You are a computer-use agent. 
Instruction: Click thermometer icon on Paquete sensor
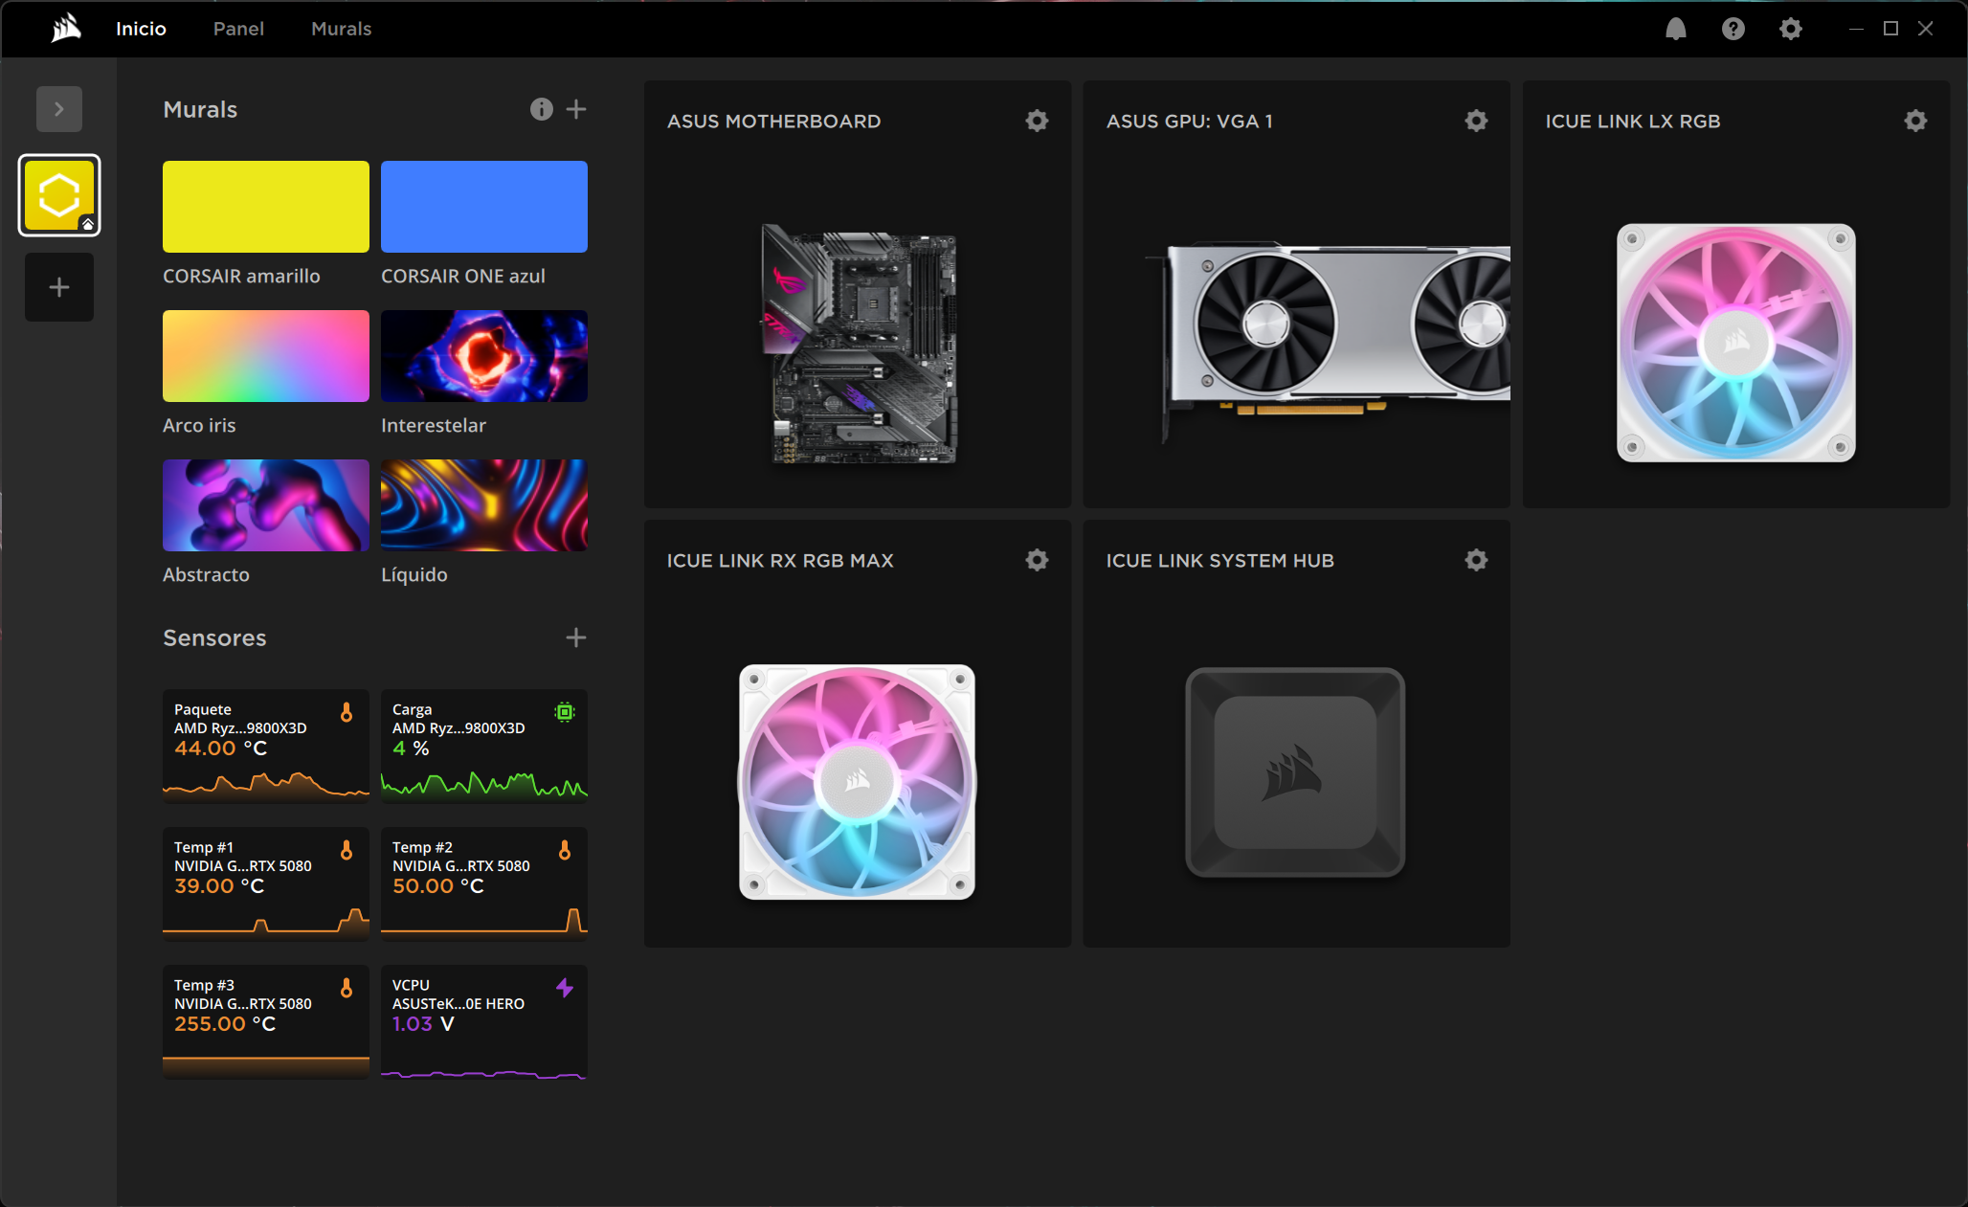tap(347, 712)
